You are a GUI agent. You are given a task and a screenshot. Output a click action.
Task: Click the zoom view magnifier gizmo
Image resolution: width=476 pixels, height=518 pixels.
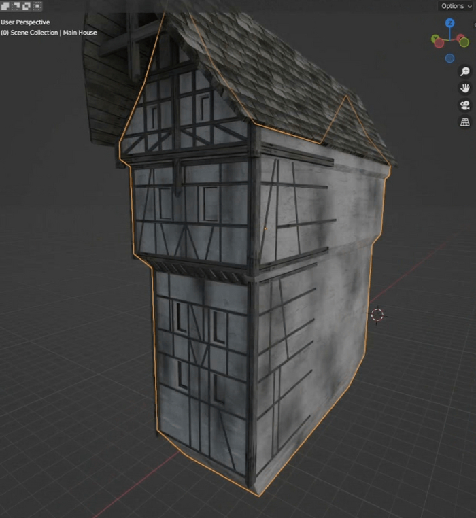[x=465, y=71]
